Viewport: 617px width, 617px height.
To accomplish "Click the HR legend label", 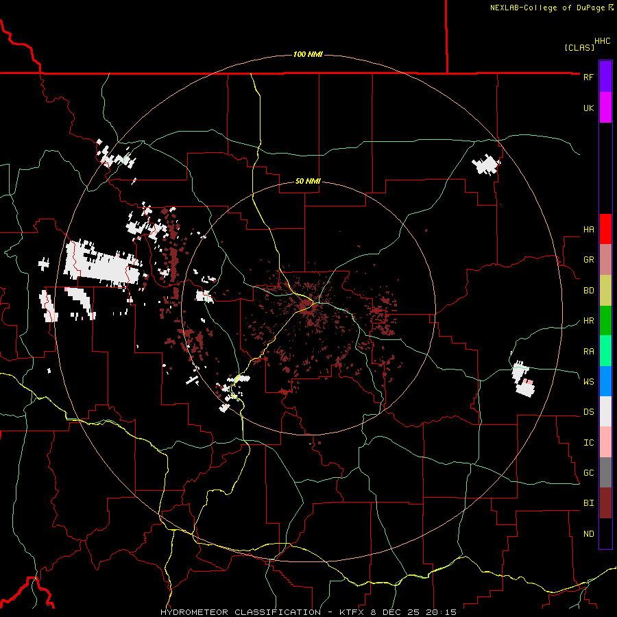I will [588, 321].
